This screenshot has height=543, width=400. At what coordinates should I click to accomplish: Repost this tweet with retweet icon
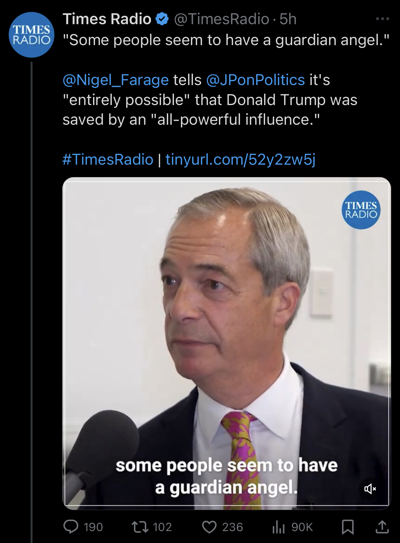coord(140,527)
